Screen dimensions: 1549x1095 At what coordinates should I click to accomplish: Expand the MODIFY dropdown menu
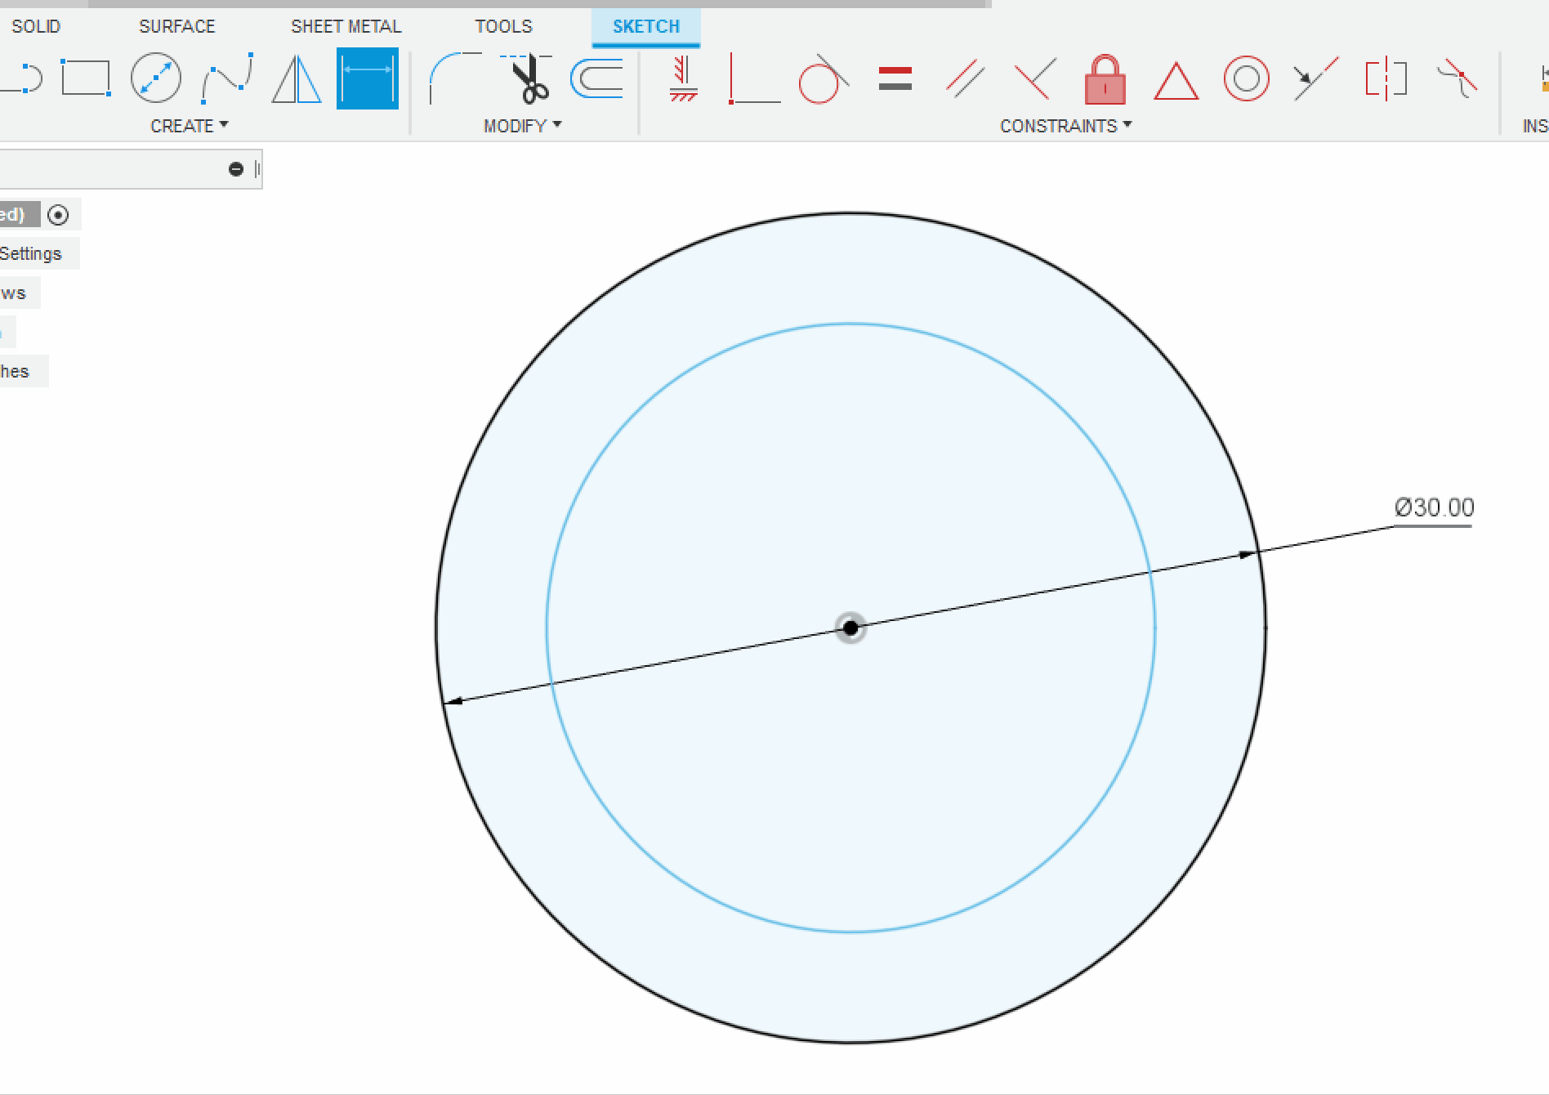pos(522,126)
